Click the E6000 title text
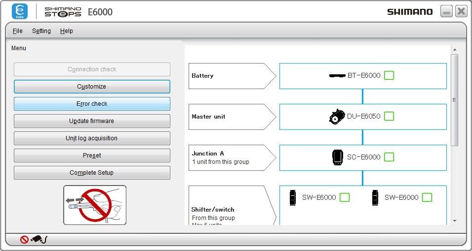This screenshot has height=251, width=472. coord(100,12)
